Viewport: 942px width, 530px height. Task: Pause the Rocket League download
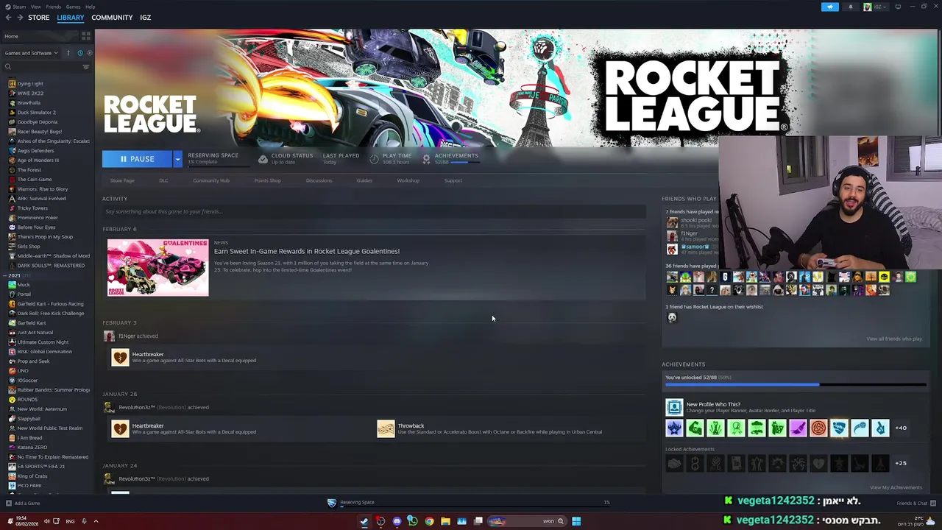click(x=138, y=158)
